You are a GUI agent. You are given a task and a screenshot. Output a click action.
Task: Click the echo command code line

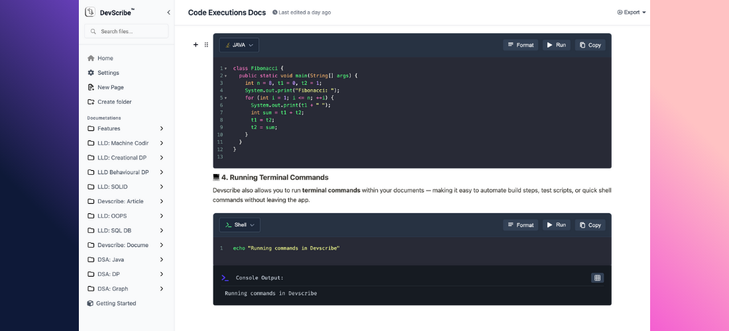tap(286, 248)
